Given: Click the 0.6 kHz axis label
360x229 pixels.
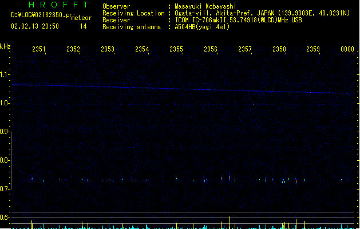Looking at the screenshot, I should (5, 218).
